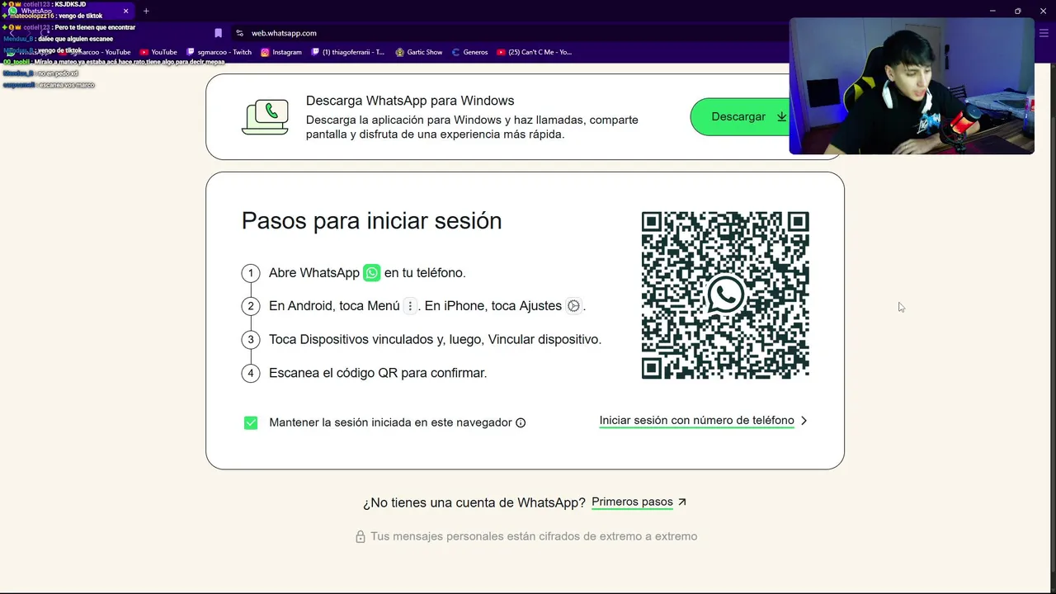This screenshot has height=594, width=1056.
Task: Click the site settings icon in address bar
Action: [x=239, y=33]
